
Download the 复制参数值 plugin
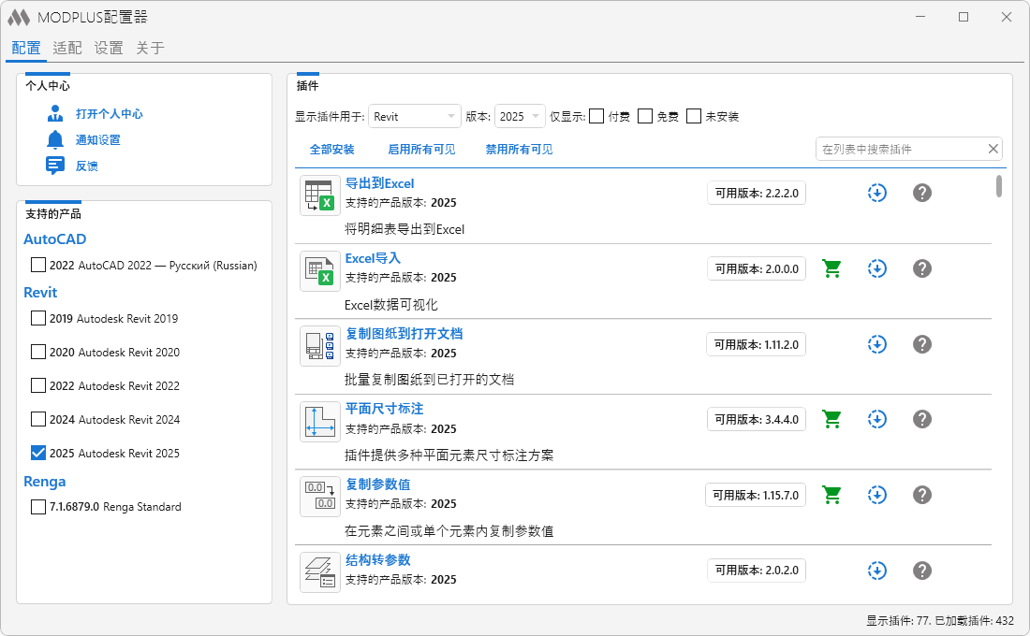[x=877, y=495]
